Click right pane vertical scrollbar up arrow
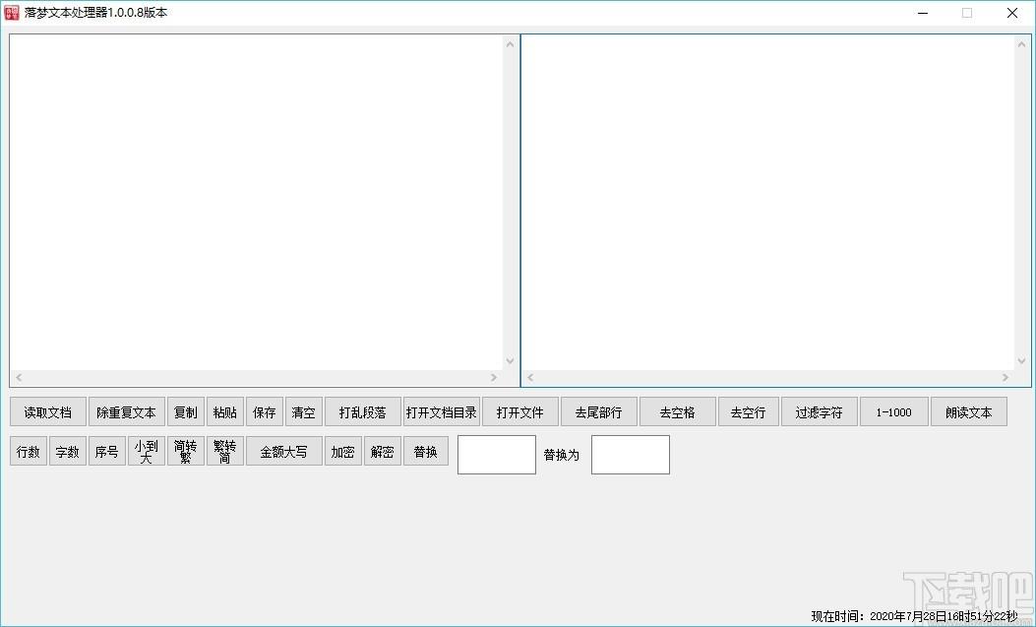The width and height of the screenshot is (1036, 627). click(1022, 44)
